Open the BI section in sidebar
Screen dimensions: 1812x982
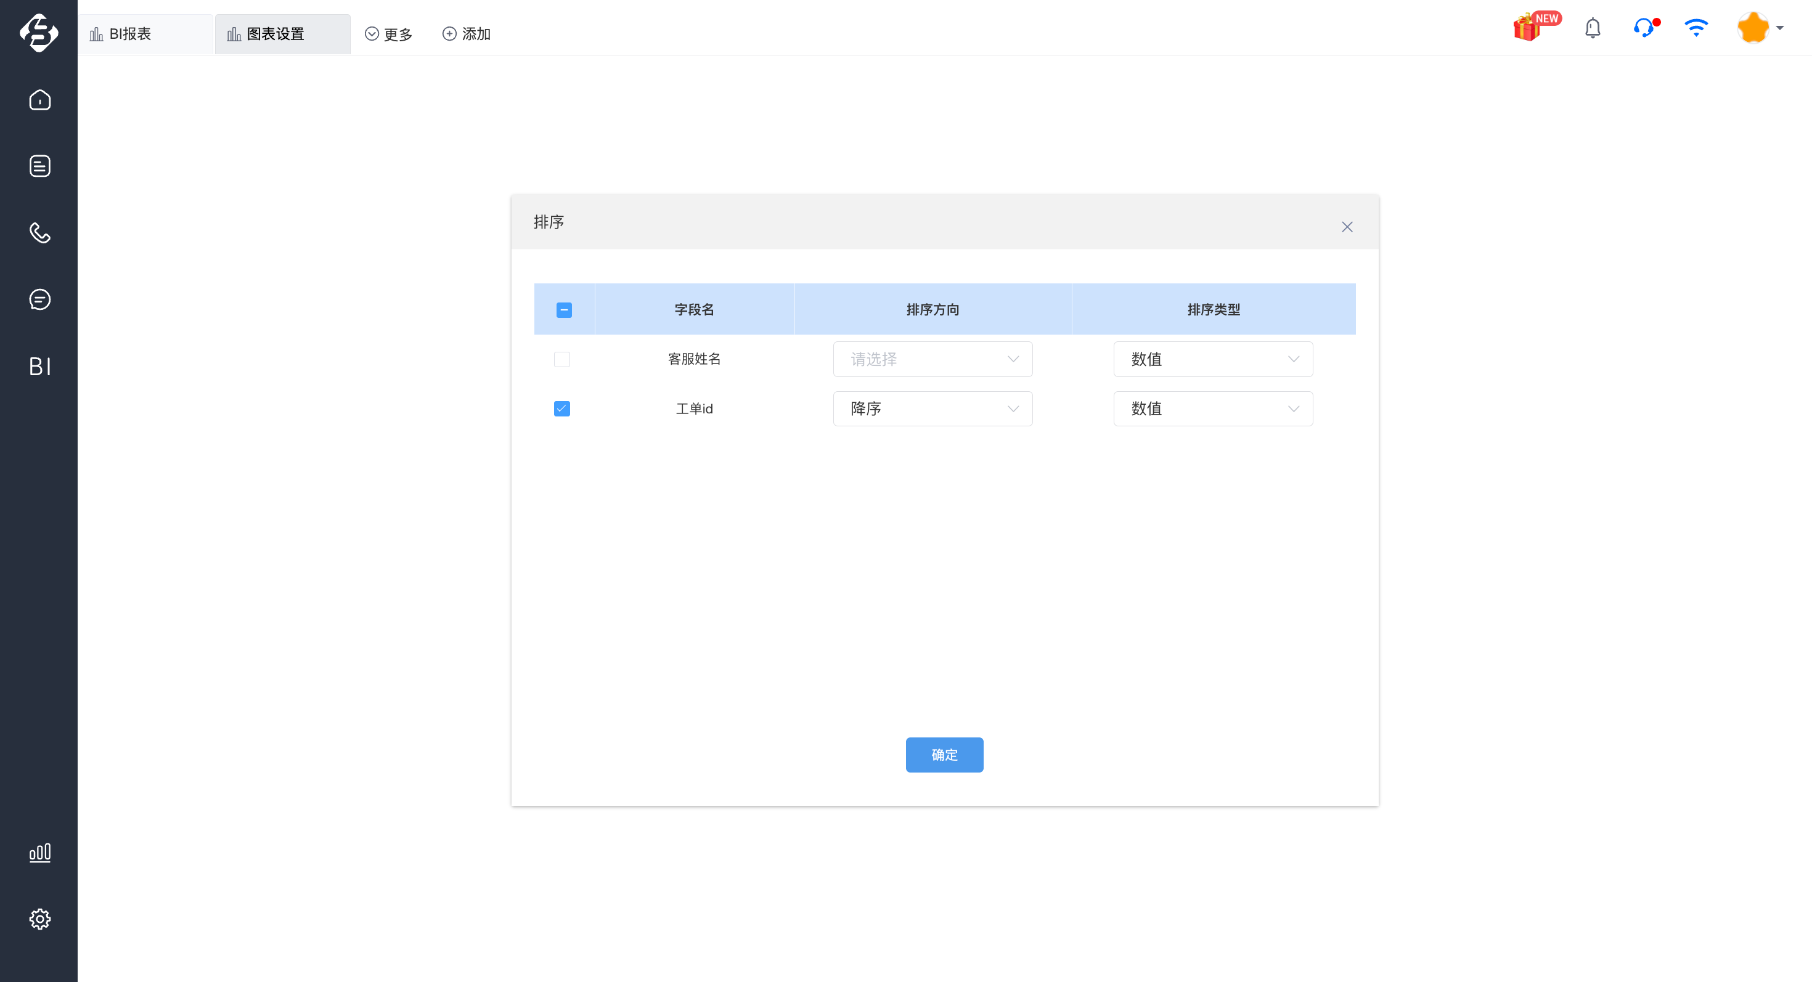tap(39, 366)
